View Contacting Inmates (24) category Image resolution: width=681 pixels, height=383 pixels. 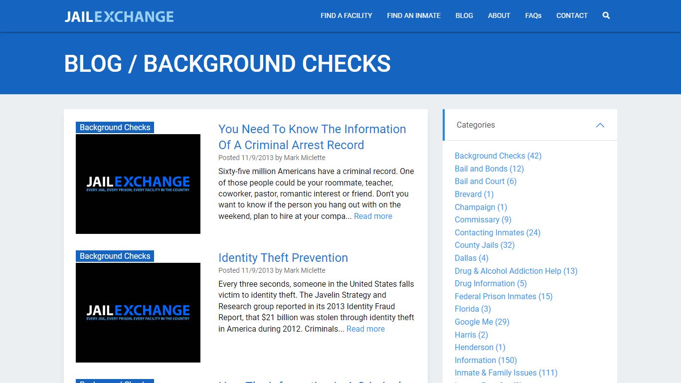[498, 232]
